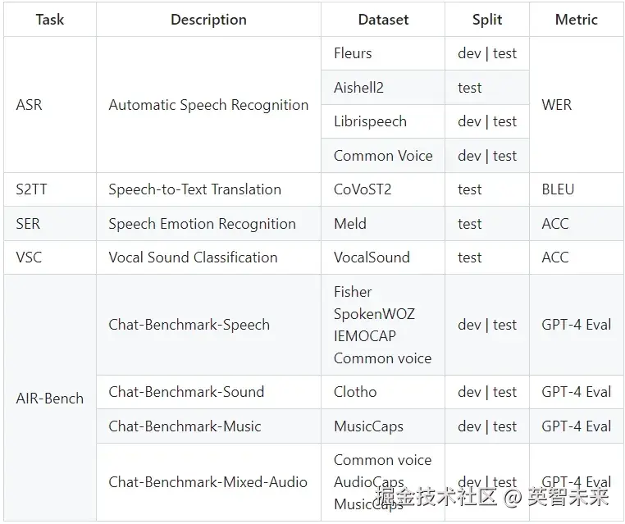Screen dimensions: 625x524
Task: Select the Speech Emotion Recognition description
Action: tap(202, 224)
